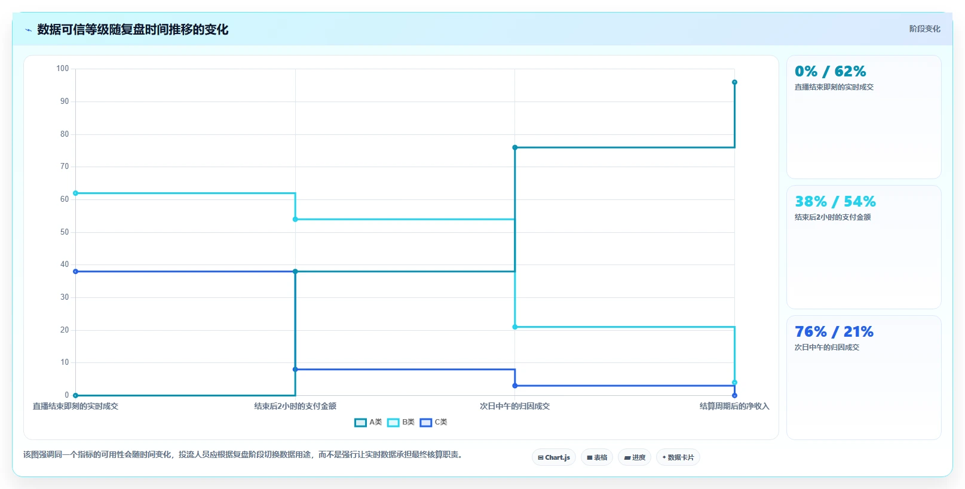
Task: Click x-axis label 次日中午的归因成交
Action: [x=515, y=406]
